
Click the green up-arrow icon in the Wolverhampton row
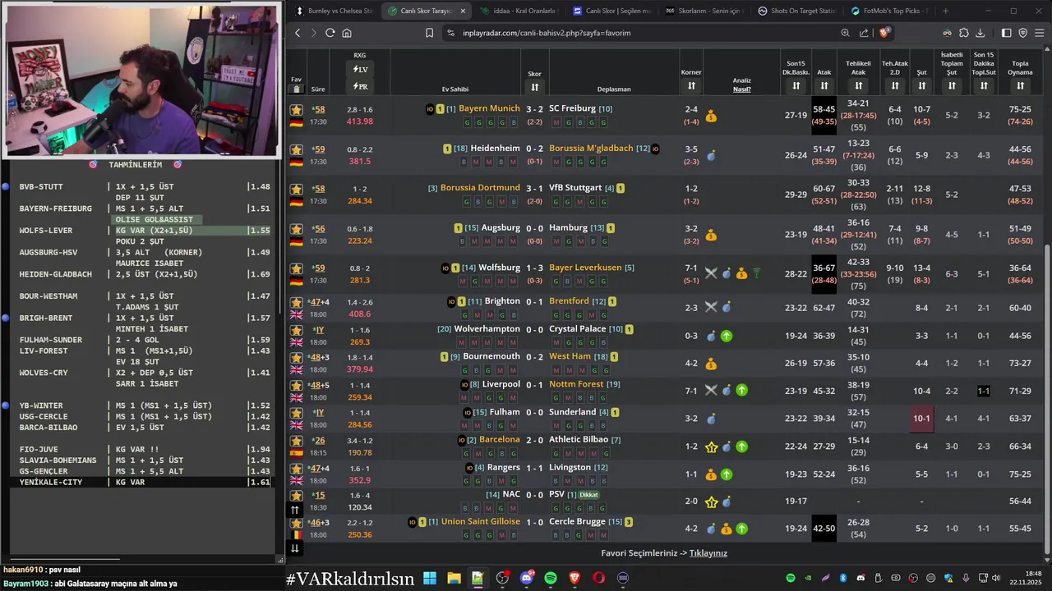tap(727, 336)
